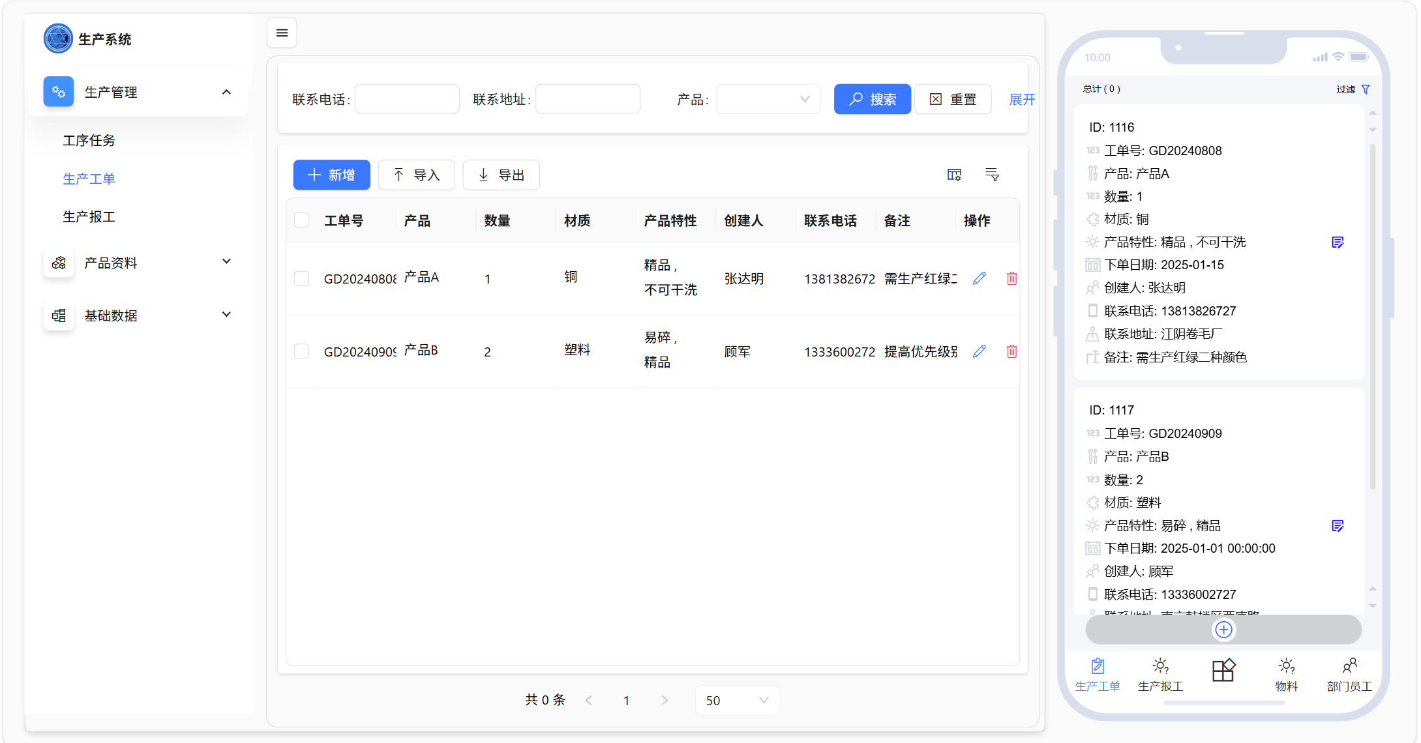Click 工单号: GD20240909 in phone card
Screen dimensions: 1421x743
click(1163, 433)
